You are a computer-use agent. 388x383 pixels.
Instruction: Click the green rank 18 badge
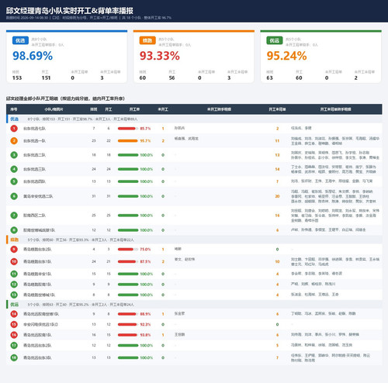[x=14, y=357]
